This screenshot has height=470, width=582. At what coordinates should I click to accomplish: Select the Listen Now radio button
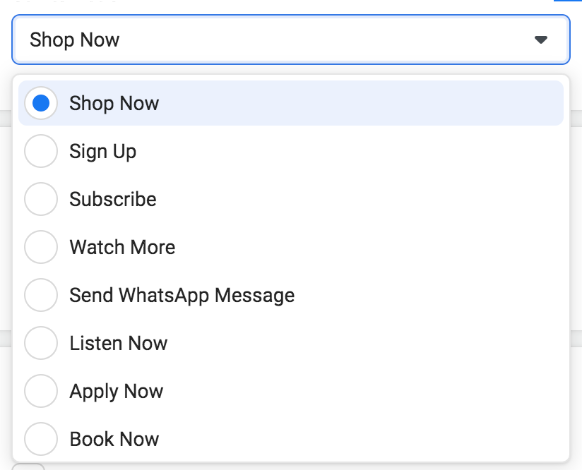(x=41, y=343)
